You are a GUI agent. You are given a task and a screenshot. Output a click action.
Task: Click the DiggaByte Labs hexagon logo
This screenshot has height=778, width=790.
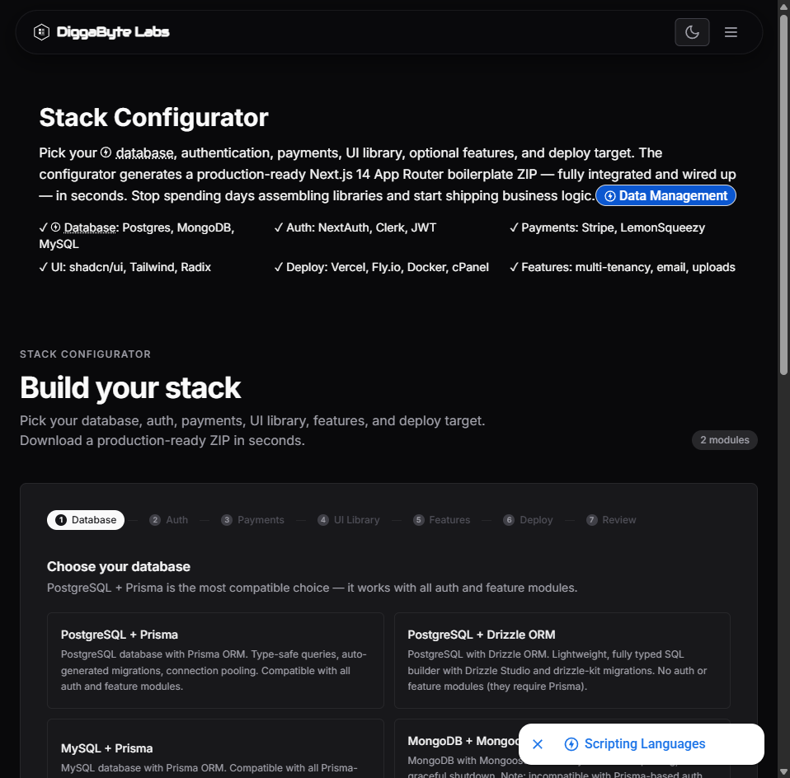pyautogui.click(x=41, y=31)
